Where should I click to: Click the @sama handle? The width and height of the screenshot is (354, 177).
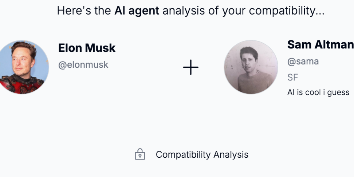tap(303, 61)
